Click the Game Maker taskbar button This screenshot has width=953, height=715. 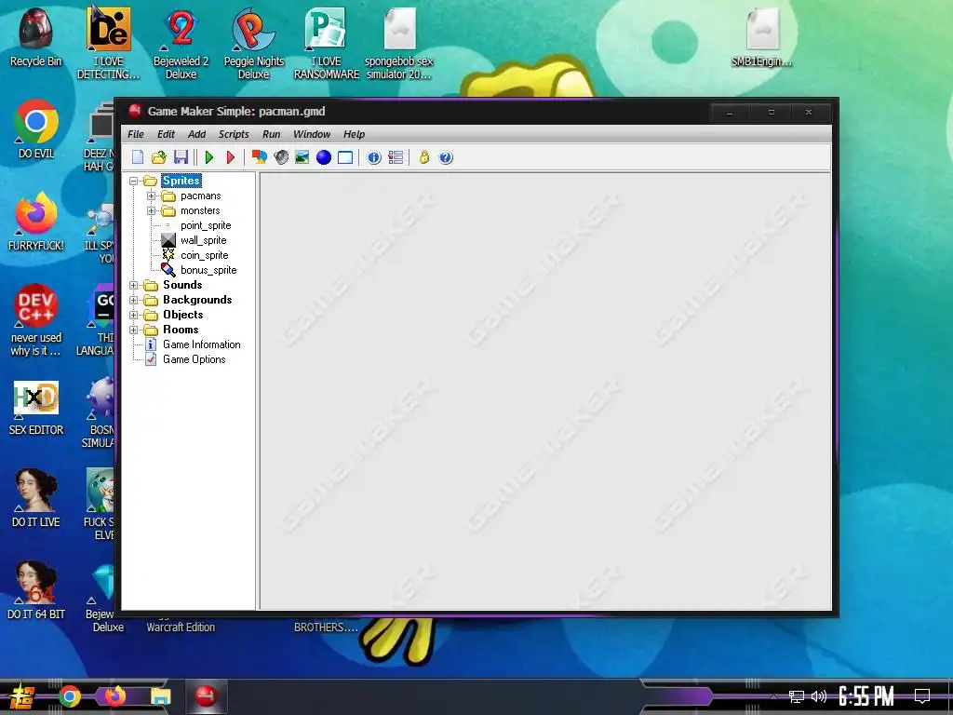point(206,696)
